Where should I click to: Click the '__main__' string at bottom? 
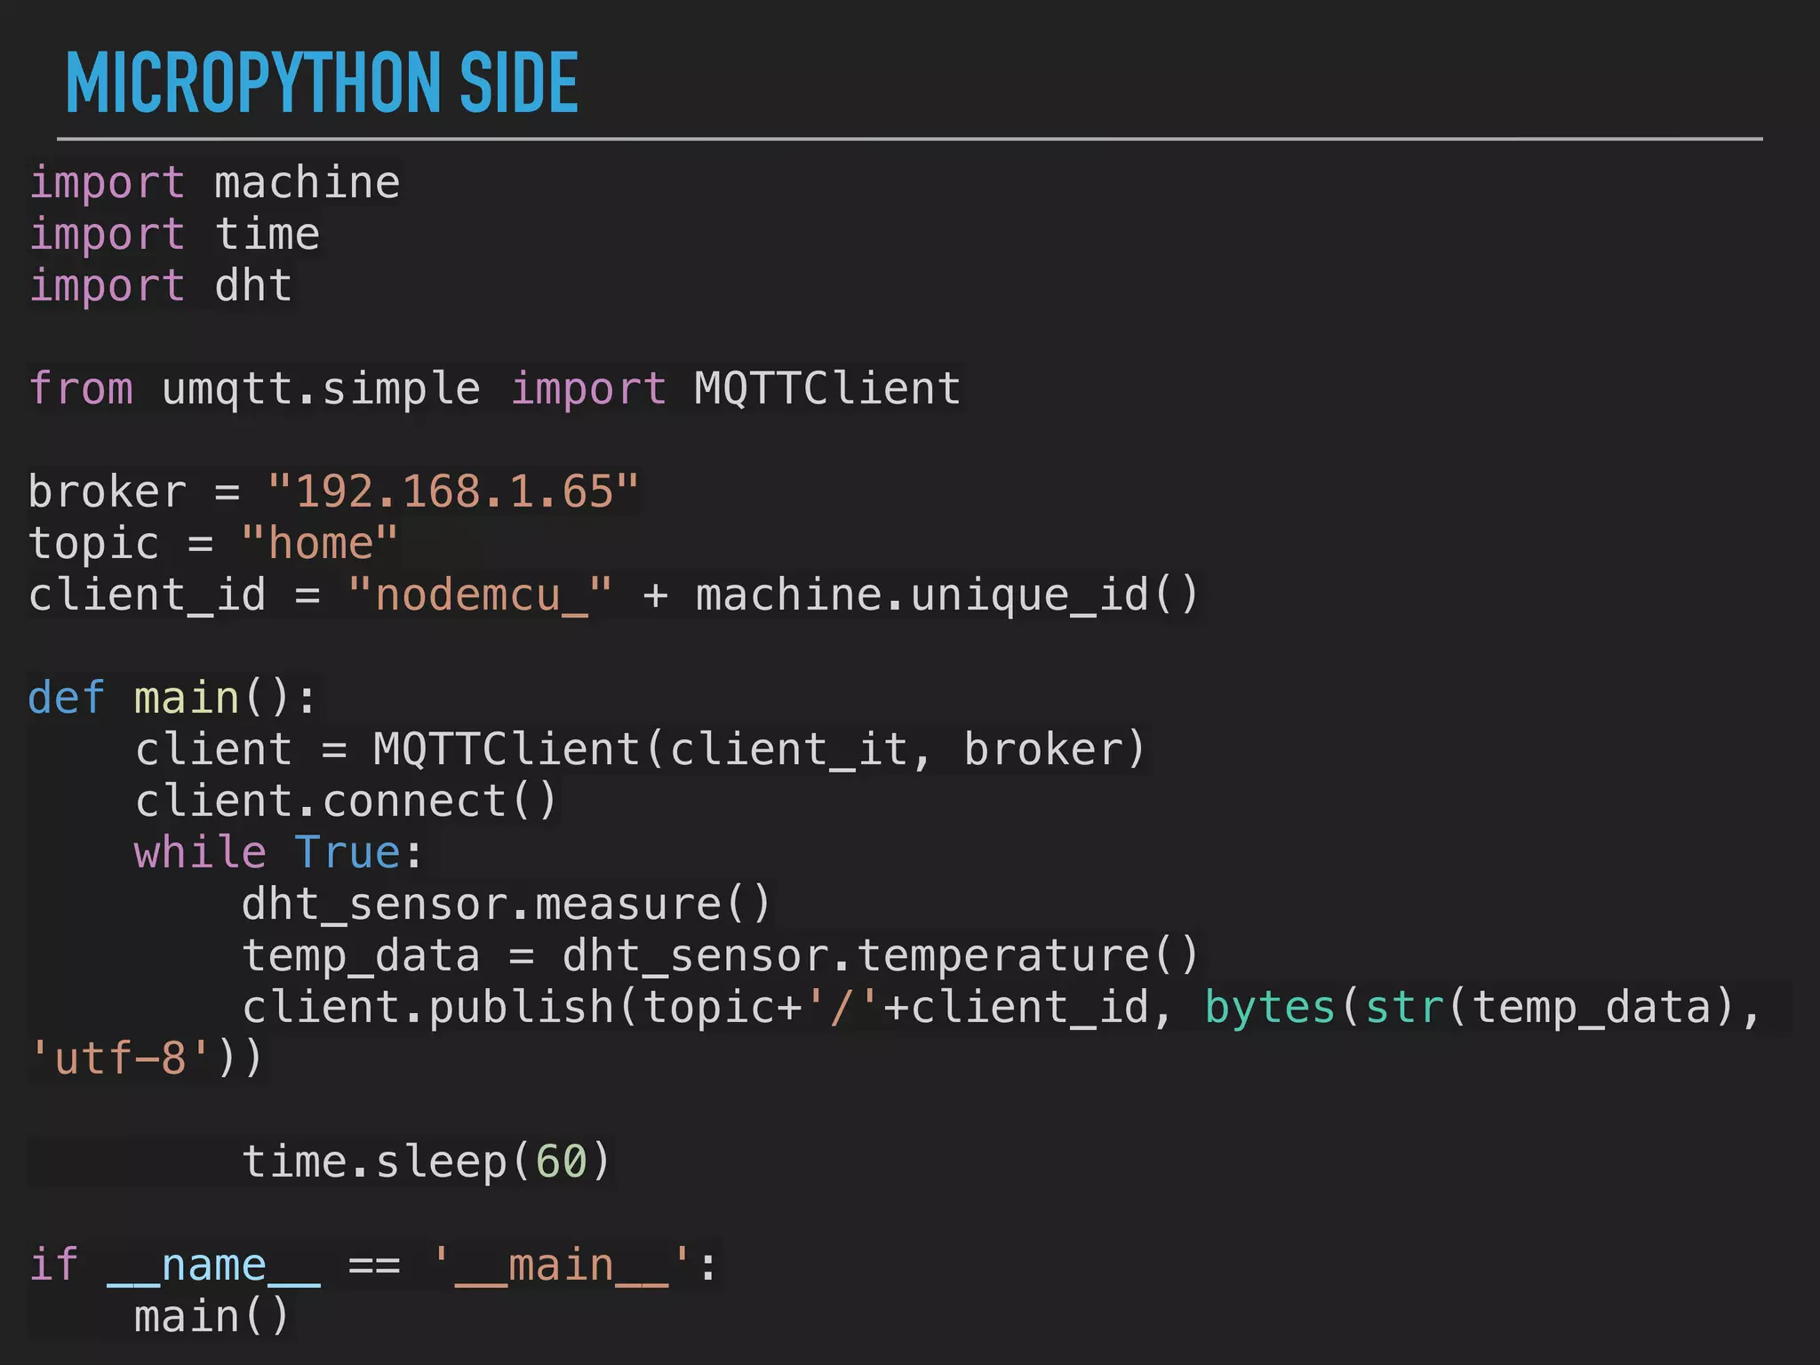click(561, 1265)
